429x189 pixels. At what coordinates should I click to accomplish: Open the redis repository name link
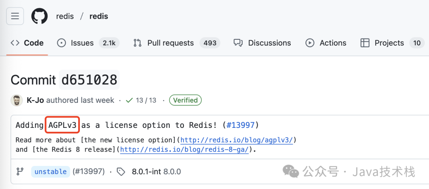[99, 16]
